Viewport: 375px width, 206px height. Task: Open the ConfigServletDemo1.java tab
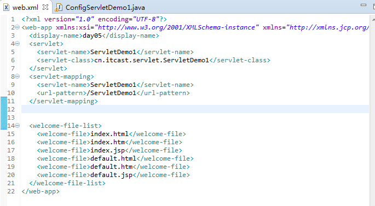point(105,8)
